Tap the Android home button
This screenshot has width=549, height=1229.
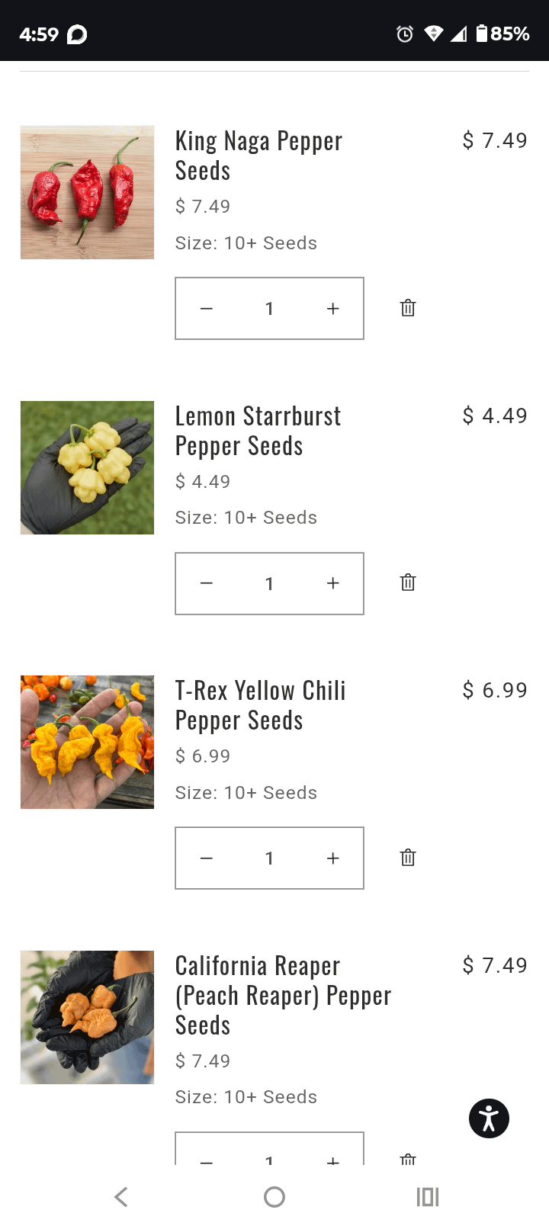[x=274, y=1197]
